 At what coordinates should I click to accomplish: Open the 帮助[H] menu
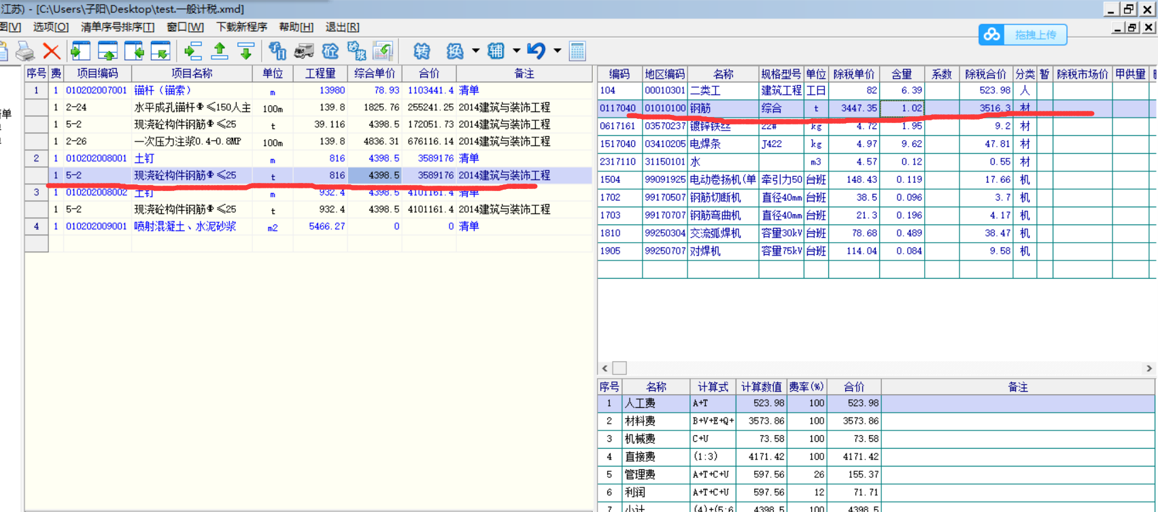pos(296,27)
